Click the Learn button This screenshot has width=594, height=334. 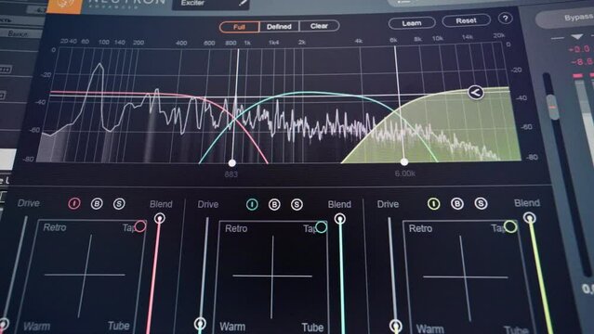coord(412,23)
